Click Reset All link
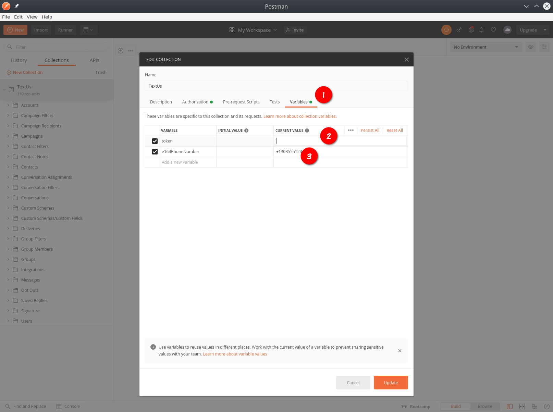Viewport: 553px width, 412px height. (395, 130)
